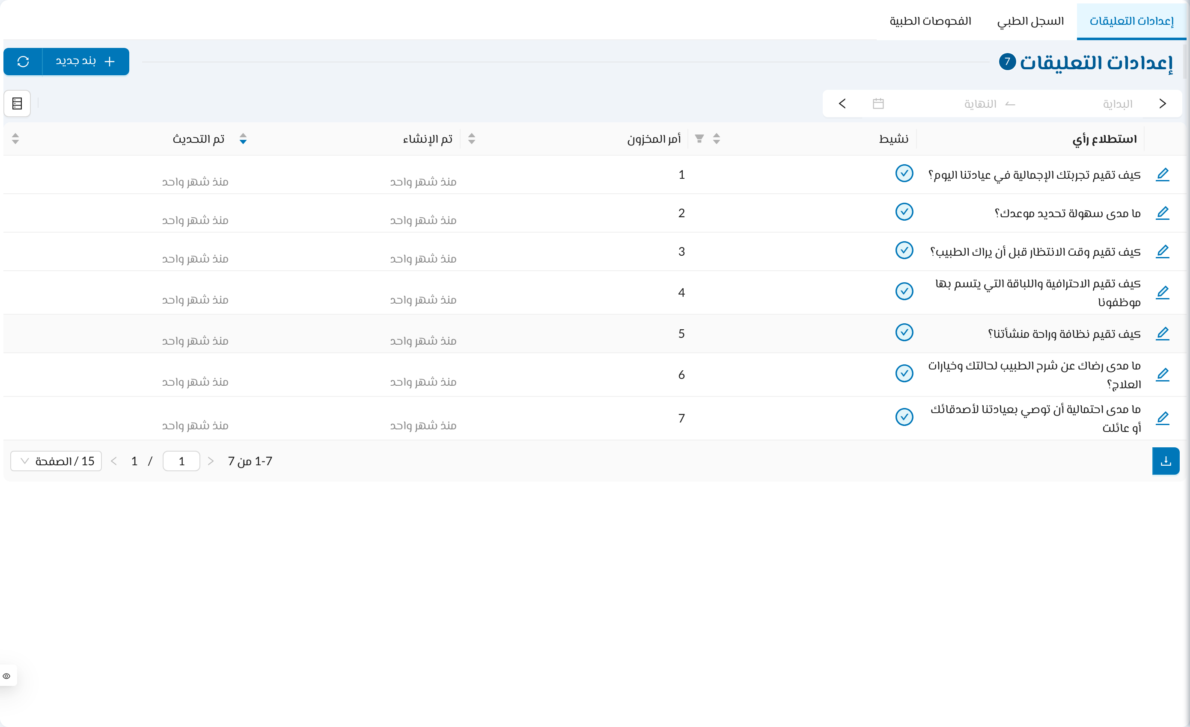The width and height of the screenshot is (1190, 727).
Task: Switch to السجل الطبي tab
Action: 1031,21
